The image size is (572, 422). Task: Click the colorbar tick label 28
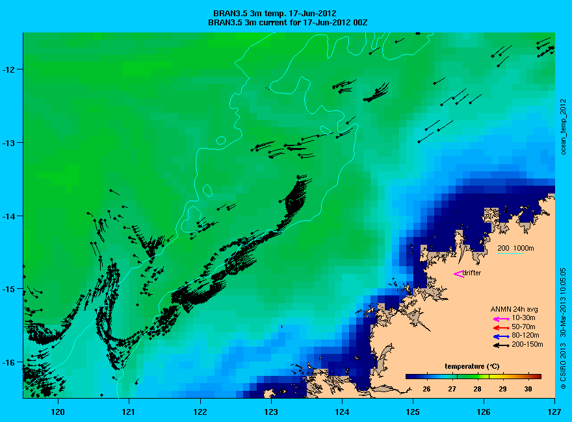point(477,389)
